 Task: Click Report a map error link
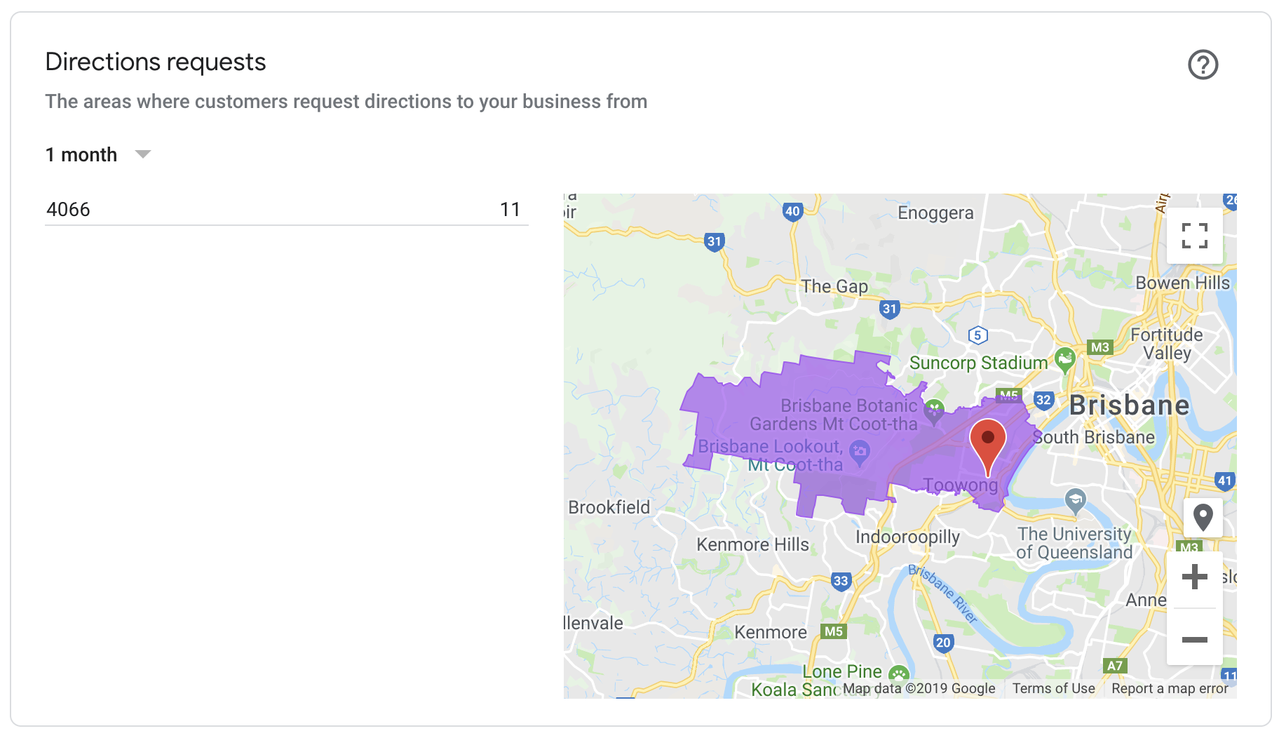[x=1170, y=688]
